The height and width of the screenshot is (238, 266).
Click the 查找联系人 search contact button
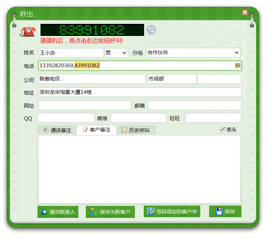58,212
